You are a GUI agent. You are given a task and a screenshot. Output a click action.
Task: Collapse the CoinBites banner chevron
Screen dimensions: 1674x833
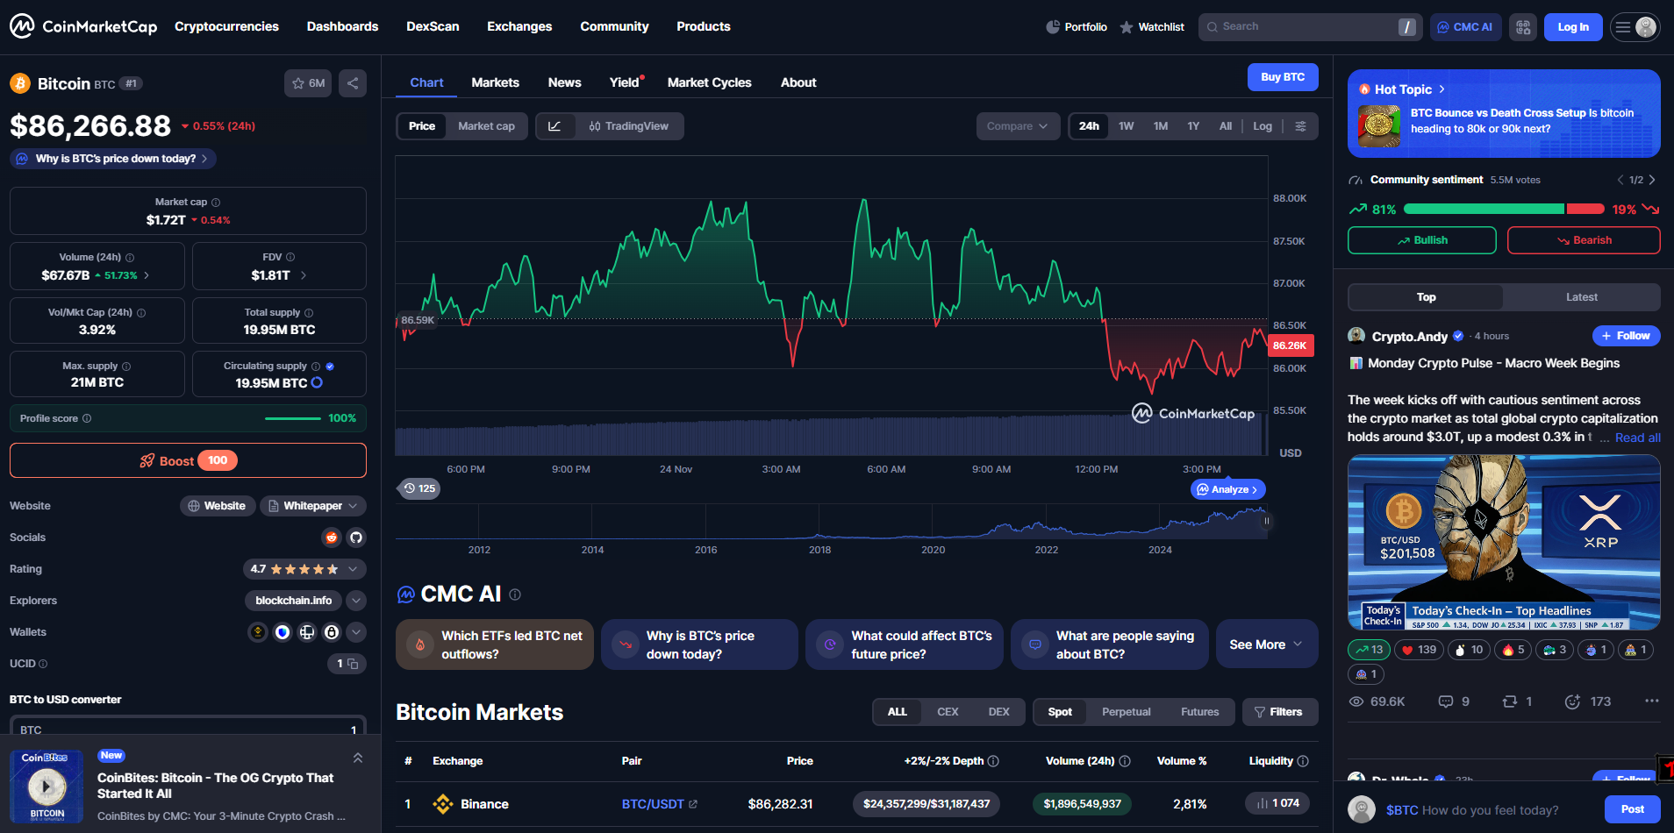(358, 758)
